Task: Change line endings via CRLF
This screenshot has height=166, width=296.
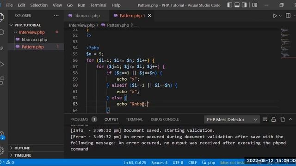Action: [x=192, y=163]
